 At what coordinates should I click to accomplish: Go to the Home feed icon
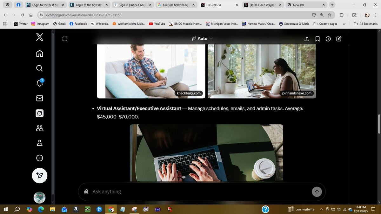39,53
